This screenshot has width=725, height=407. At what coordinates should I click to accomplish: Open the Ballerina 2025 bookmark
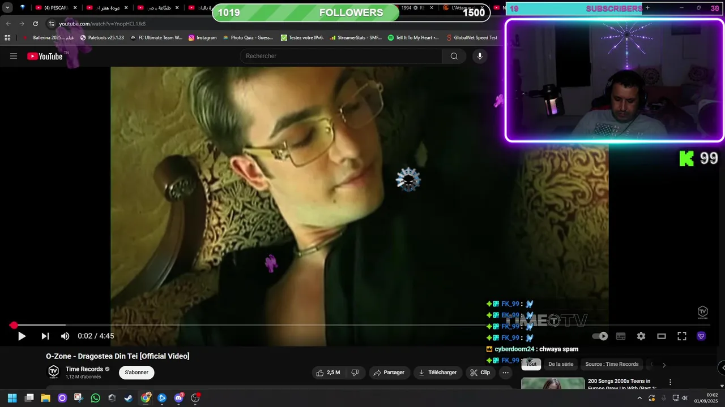[x=49, y=38]
